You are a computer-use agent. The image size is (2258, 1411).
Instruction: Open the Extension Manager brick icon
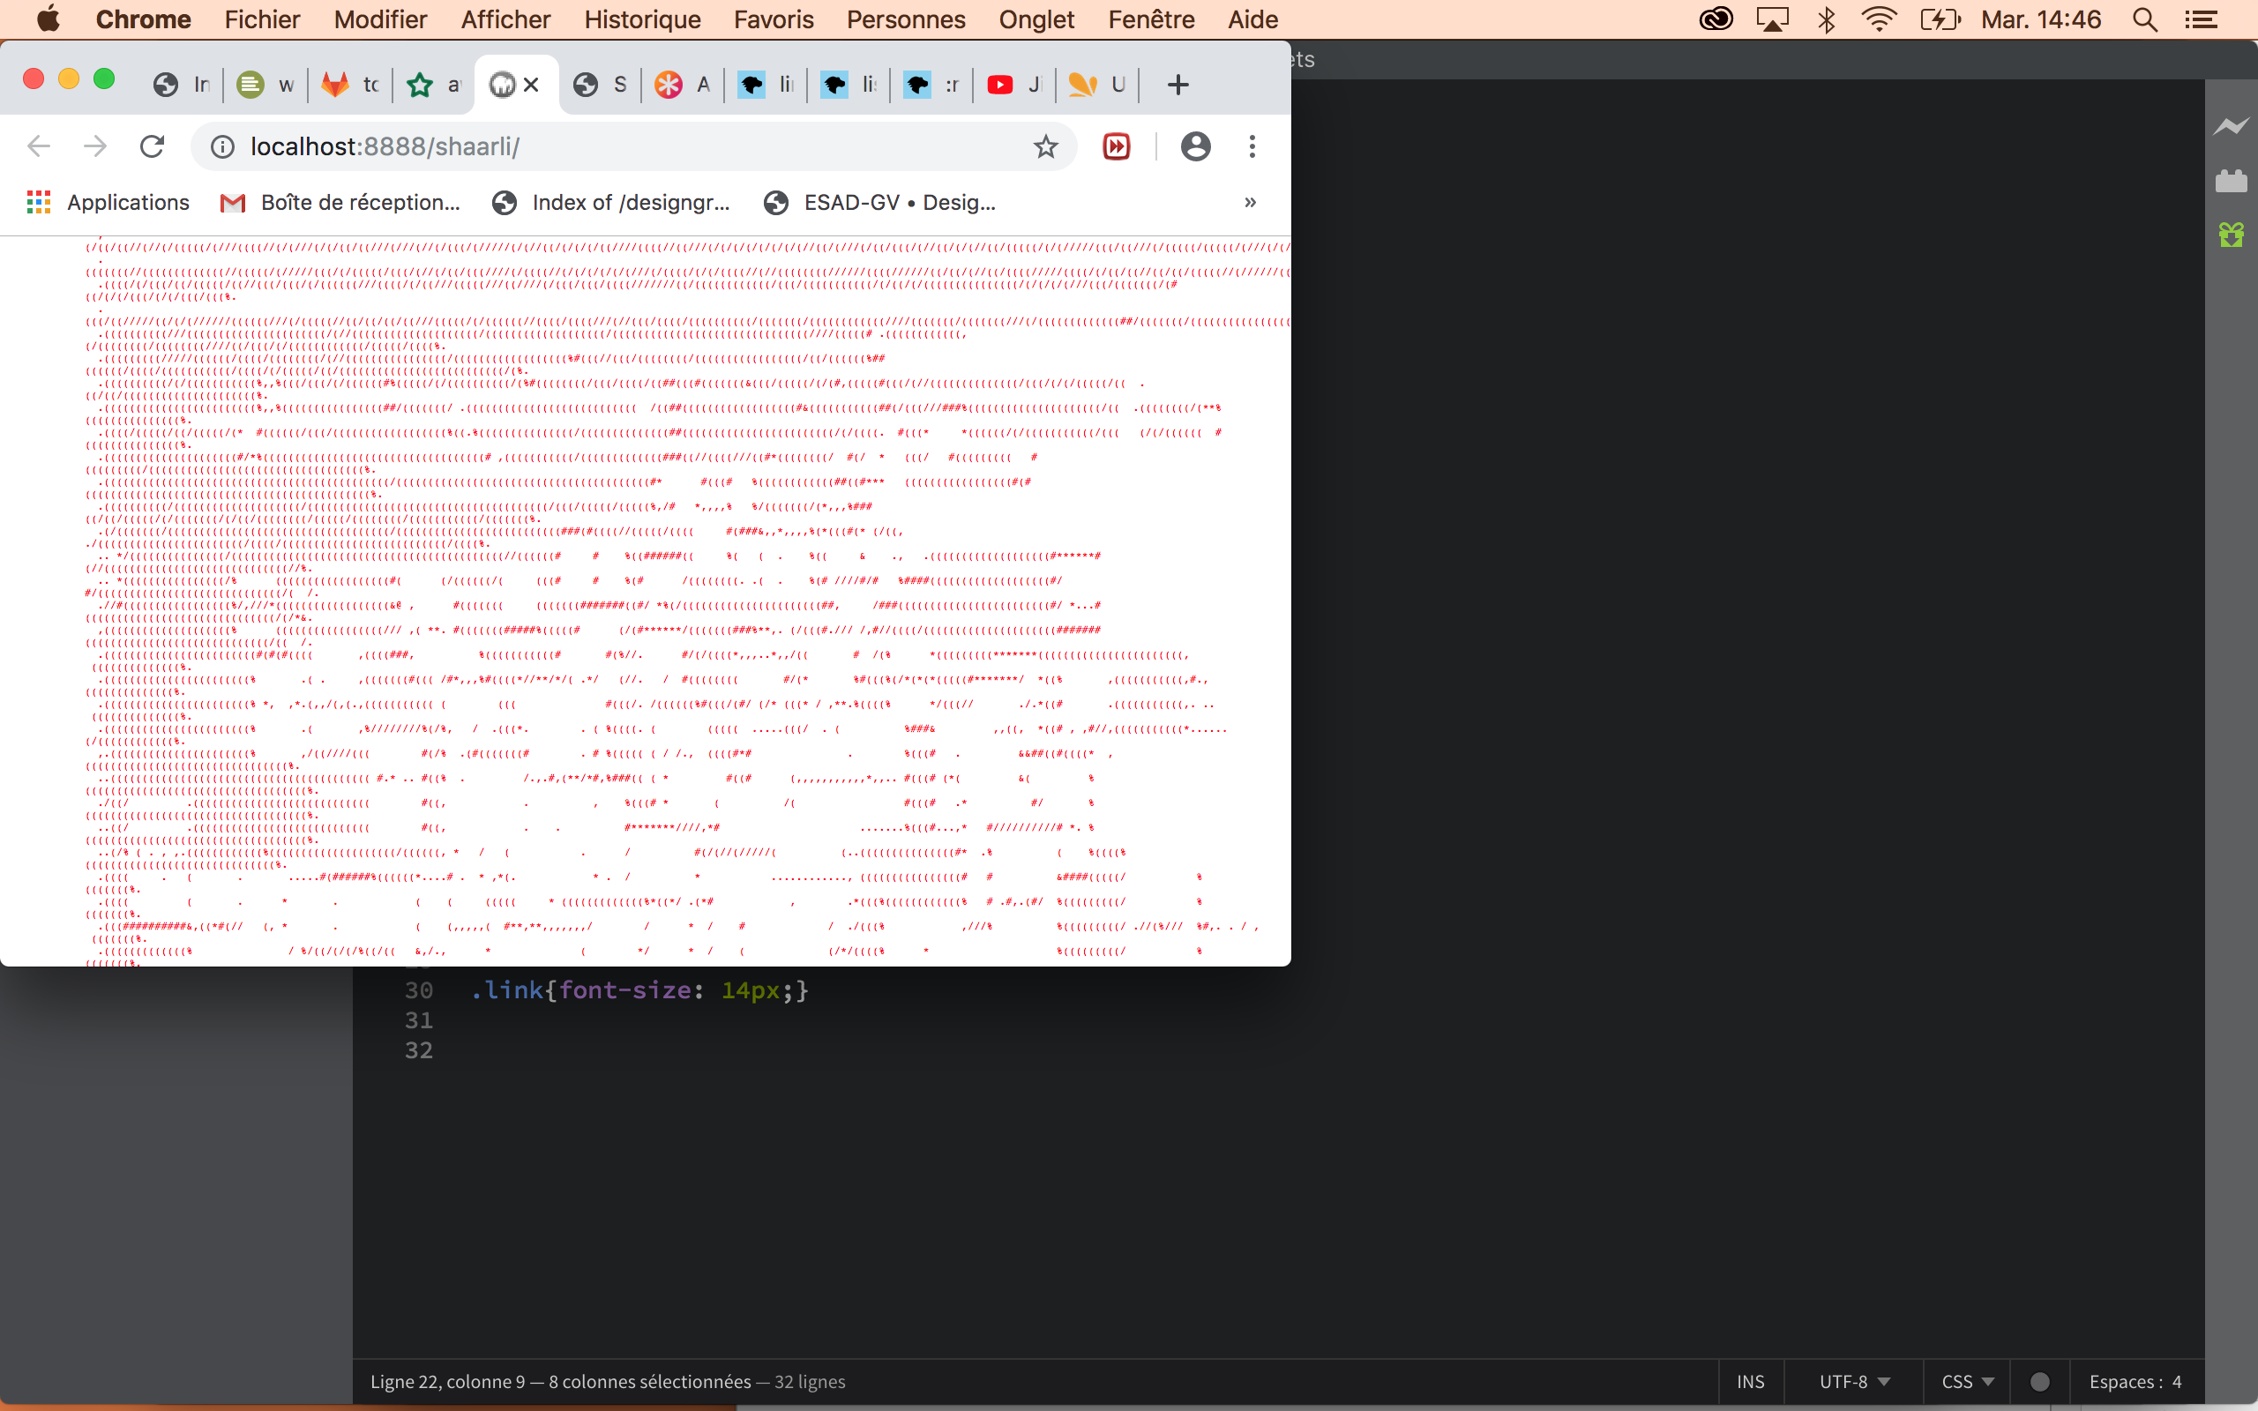[x=2231, y=180]
